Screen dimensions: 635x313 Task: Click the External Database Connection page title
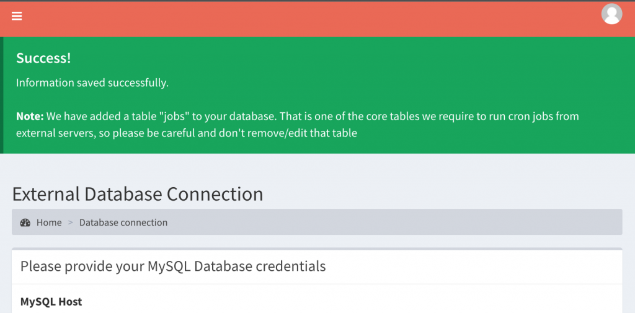point(138,195)
